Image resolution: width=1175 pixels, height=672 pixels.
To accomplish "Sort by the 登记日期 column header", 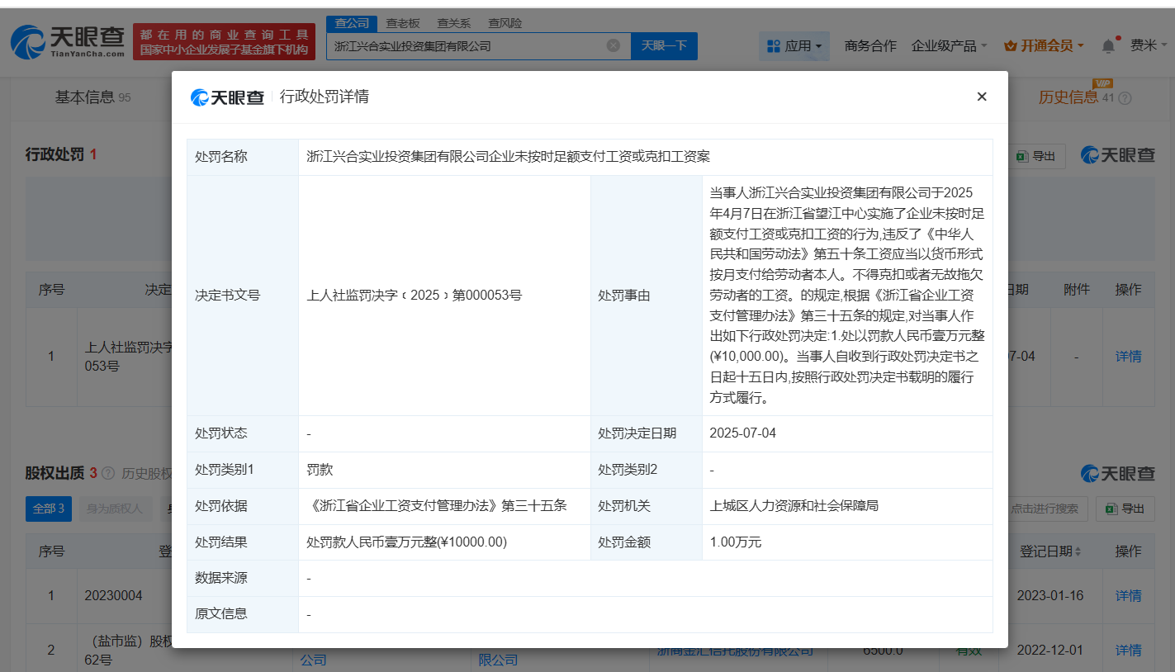I will pos(1050,551).
